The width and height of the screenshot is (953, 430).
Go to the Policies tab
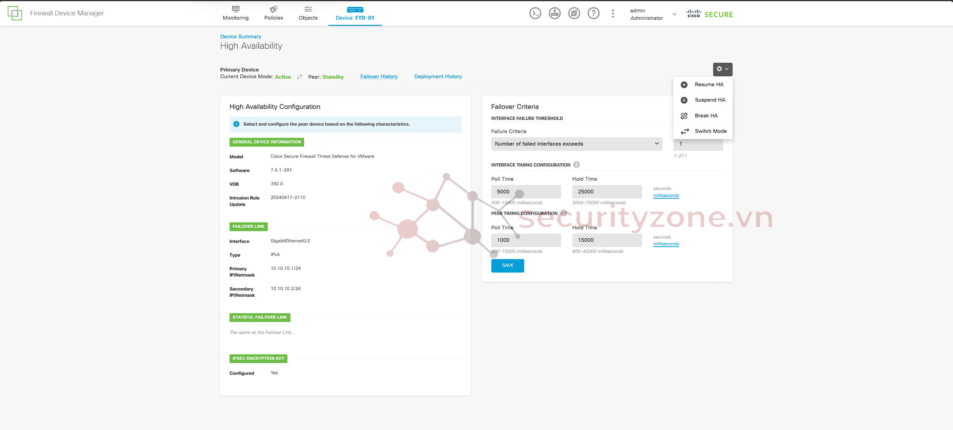tap(273, 13)
